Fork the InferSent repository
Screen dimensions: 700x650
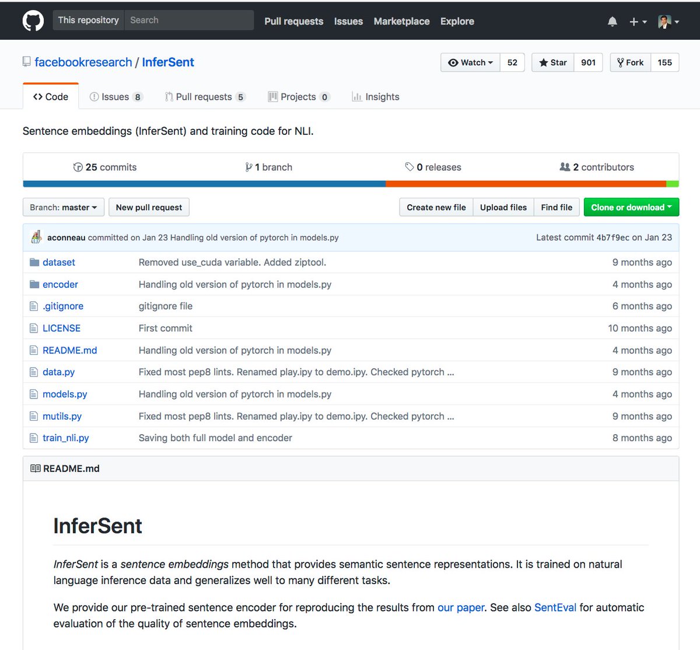(631, 62)
